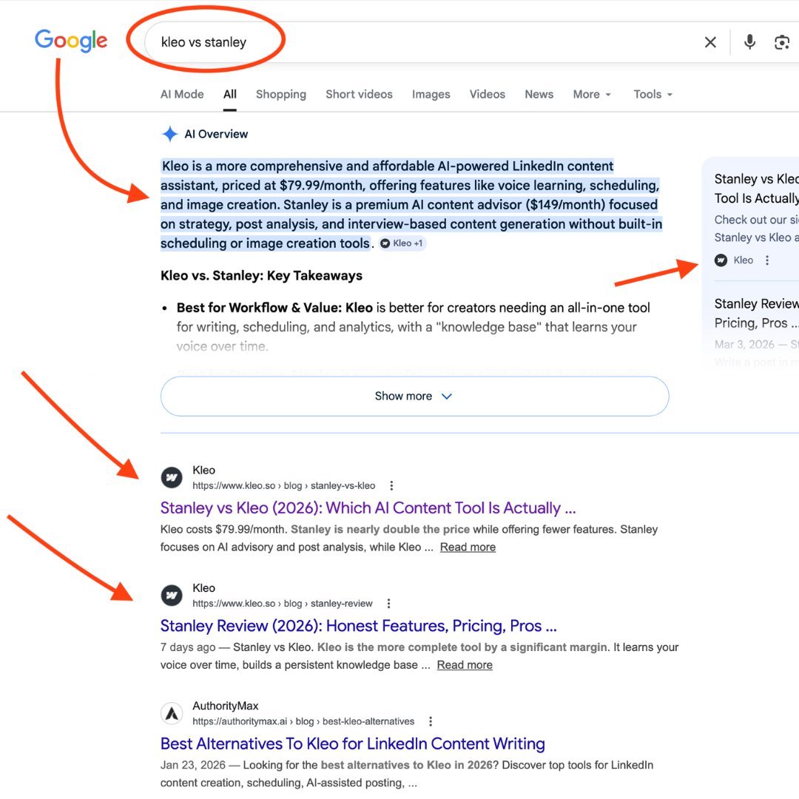
Task: Open the Images tab
Action: (431, 94)
